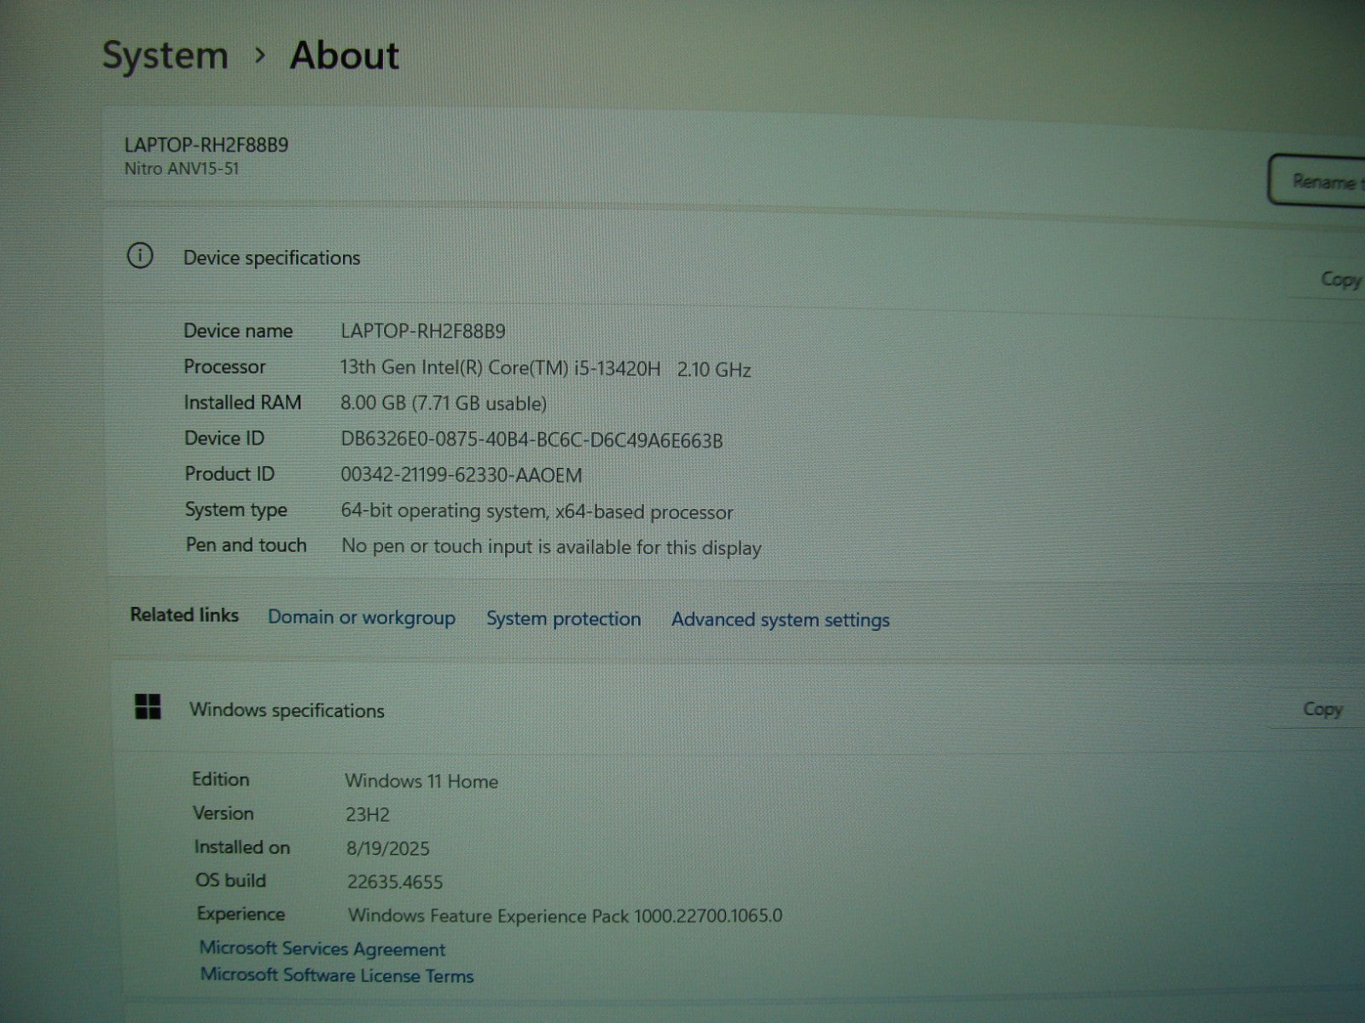Copy the Windows specifications

pyautogui.click(x=1321, y=709)
